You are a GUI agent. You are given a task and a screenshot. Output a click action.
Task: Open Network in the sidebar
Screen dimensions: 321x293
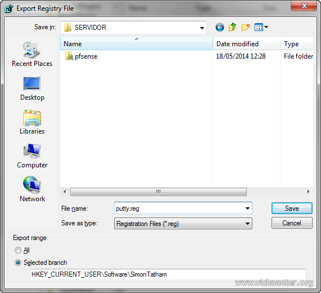tap(32, 189)
